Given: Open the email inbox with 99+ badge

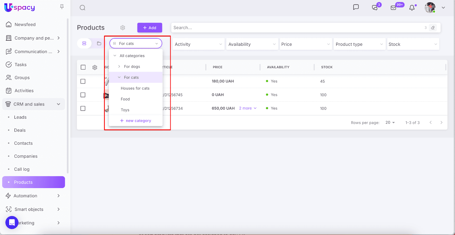Looking at the screenshot, I should tap(394, 8).
